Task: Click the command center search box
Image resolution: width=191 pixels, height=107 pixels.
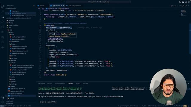Action: coord(98,2)
